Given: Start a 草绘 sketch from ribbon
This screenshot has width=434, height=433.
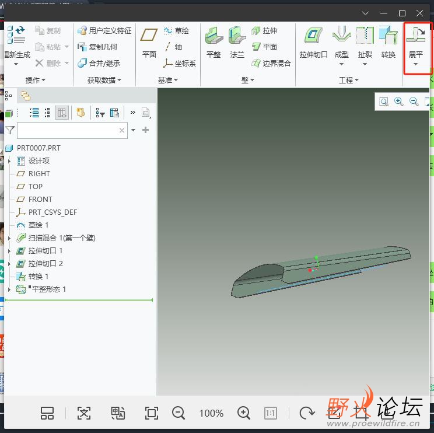Looking at the screenshot, I should click(176, 30).
